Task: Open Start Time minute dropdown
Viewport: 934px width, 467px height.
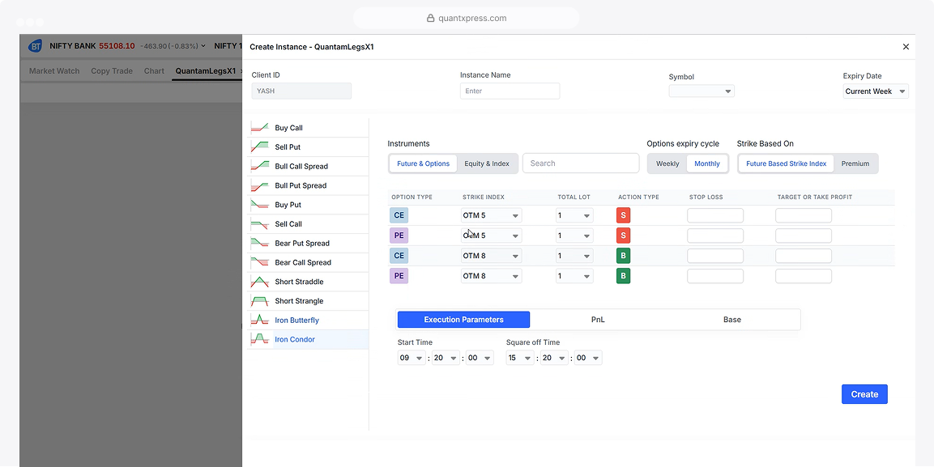Action: (446, 358)
